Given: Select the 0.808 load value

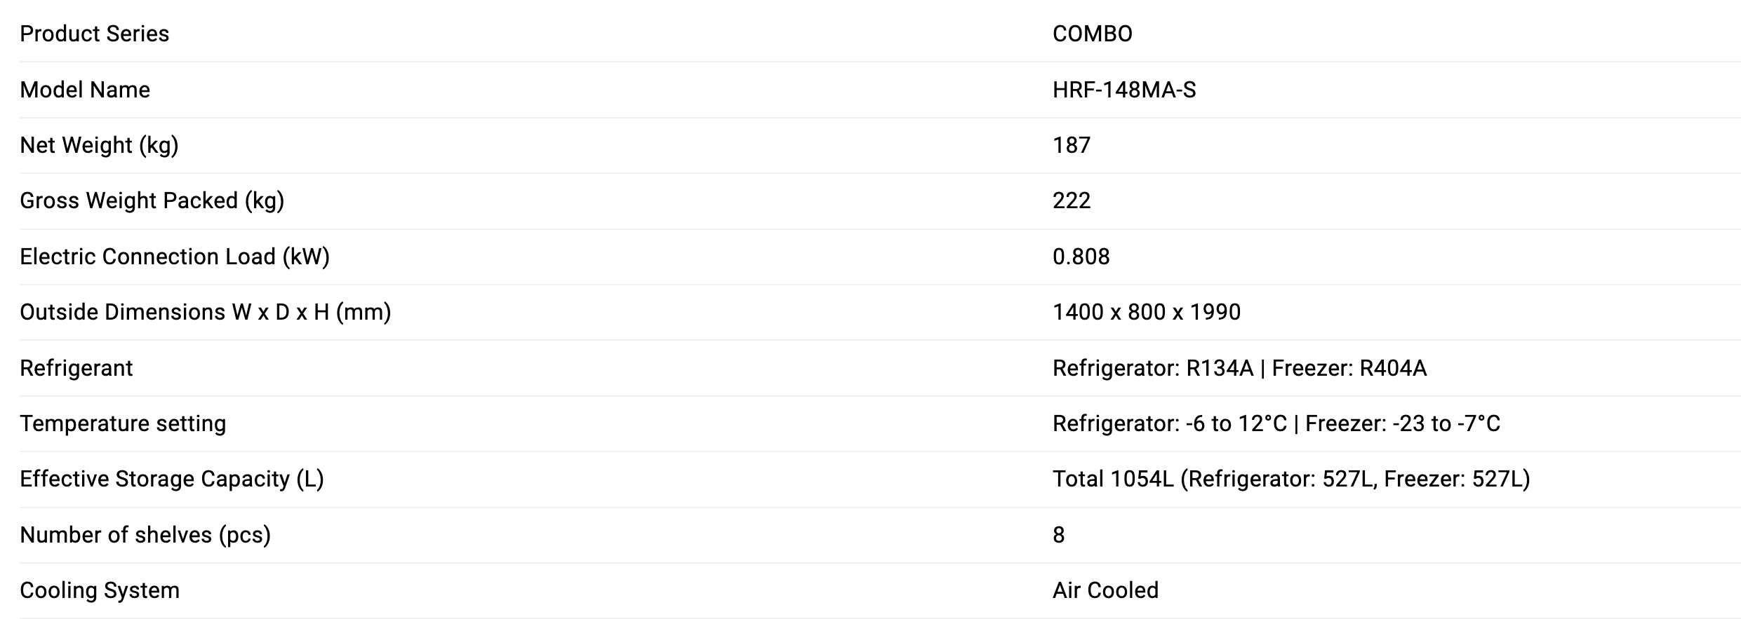Looking at the screenshot, I should pyautogui.click(x=1081, y=257).
